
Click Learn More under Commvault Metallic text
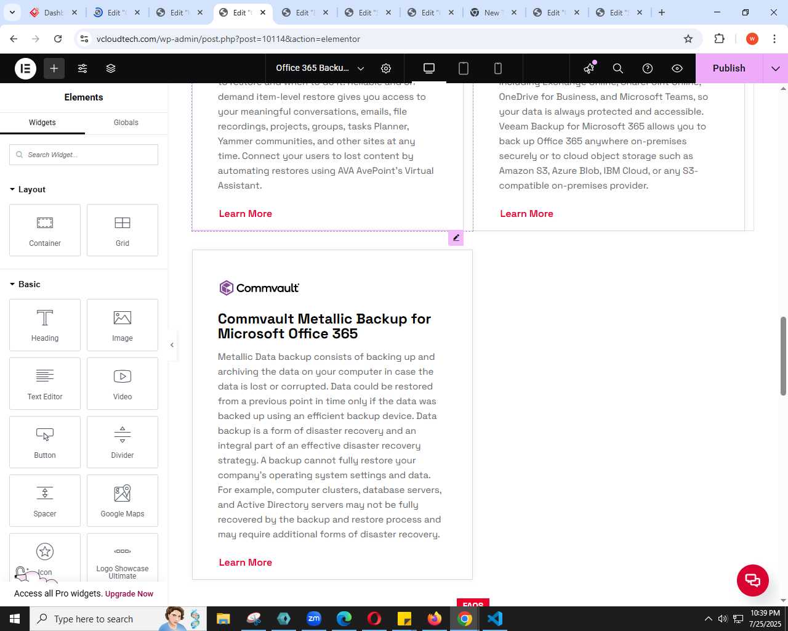pos(246,563)
